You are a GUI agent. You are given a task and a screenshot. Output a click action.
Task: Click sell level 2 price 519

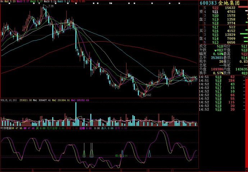click(215, 19)
